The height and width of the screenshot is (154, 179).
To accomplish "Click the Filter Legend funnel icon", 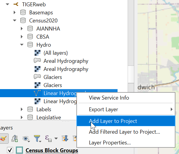I will [37, 138].
